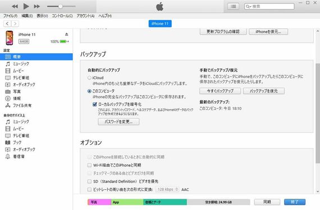
Task: Click the 空き領域 24.99 GB label
Action: pyautogui.click(x=218, y=202)
